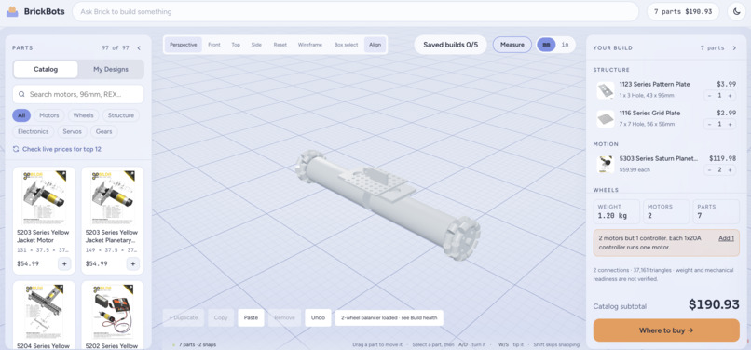The height and width of the screenshot is (350, 751).
Task: Click refresh icon beside Check live prices
Action: 16,149
